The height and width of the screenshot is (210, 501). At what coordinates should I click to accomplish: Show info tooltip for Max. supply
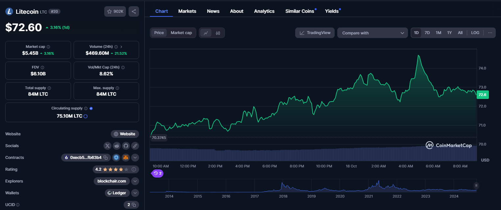point(117,88)
